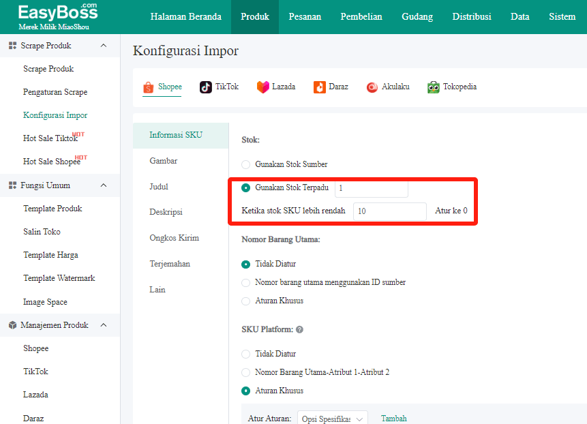This screenshot has width=587, height=424.
Task: Click the Akulaku platform icon
Action: coord(372,87)
